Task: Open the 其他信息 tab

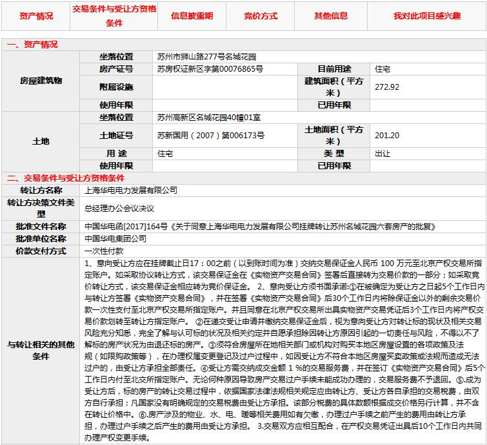Action: coord(331,16)
